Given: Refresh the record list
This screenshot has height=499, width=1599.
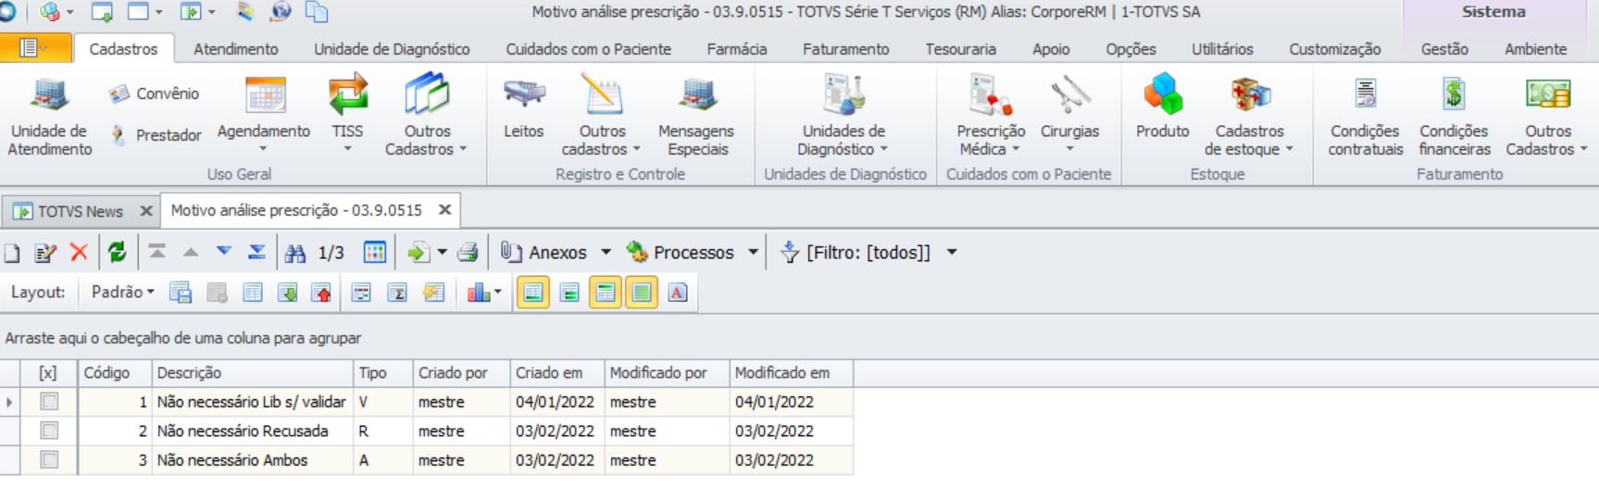Looking at the screenshot, I should tap(117, 252).
